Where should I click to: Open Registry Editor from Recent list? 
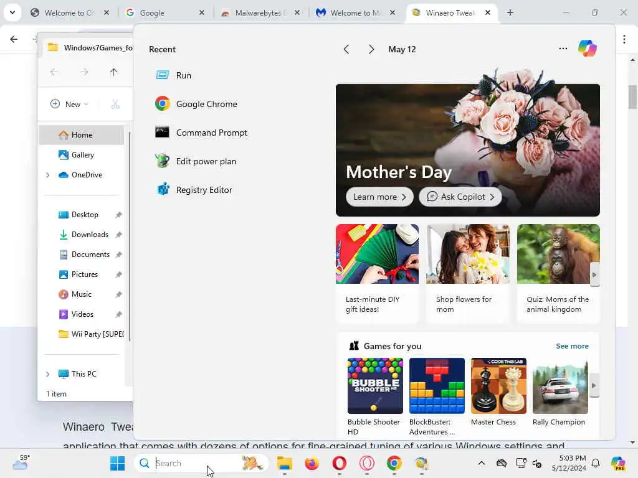(x=194, y=190)
